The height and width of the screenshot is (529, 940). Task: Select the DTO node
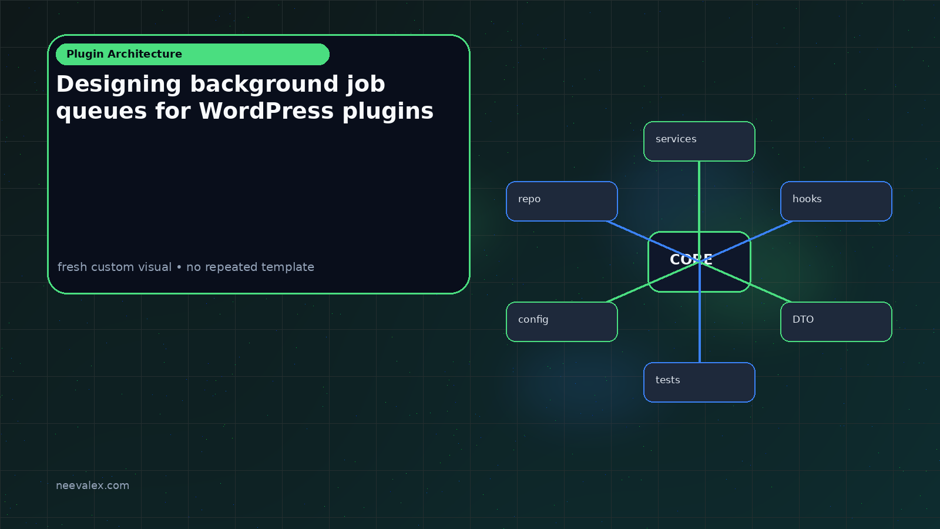pyautogui.click(x=836, y=322)
